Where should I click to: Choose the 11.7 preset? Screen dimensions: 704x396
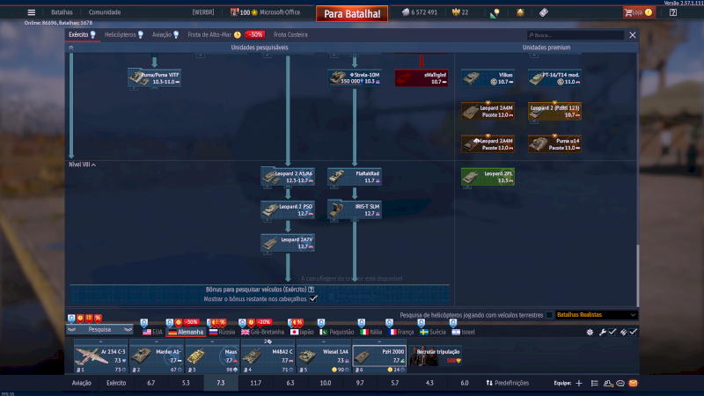(255, 383)
